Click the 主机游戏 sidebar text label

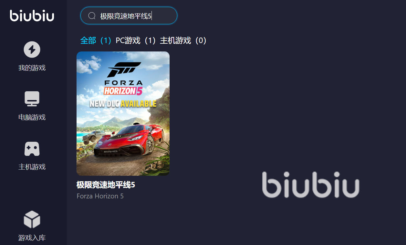[x=32, y=167]
